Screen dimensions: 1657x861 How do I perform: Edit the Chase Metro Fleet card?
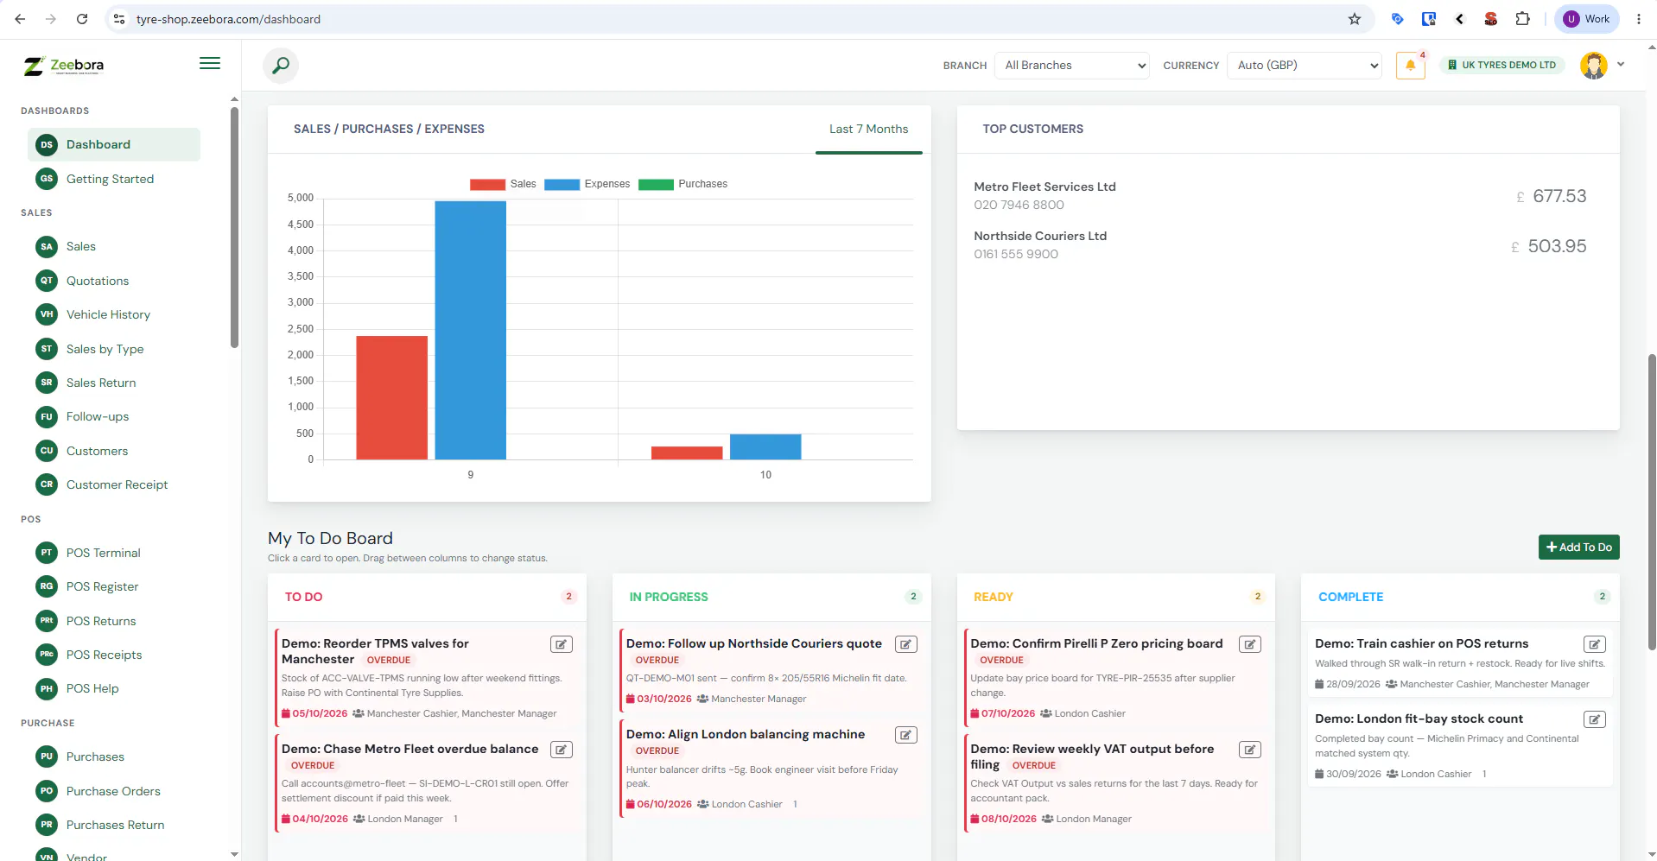click(x=562, y=750)
